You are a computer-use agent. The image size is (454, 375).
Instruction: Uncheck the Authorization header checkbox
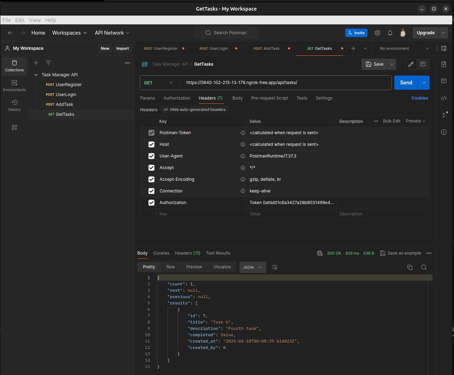pyautogui.click(x=151, y=203)
